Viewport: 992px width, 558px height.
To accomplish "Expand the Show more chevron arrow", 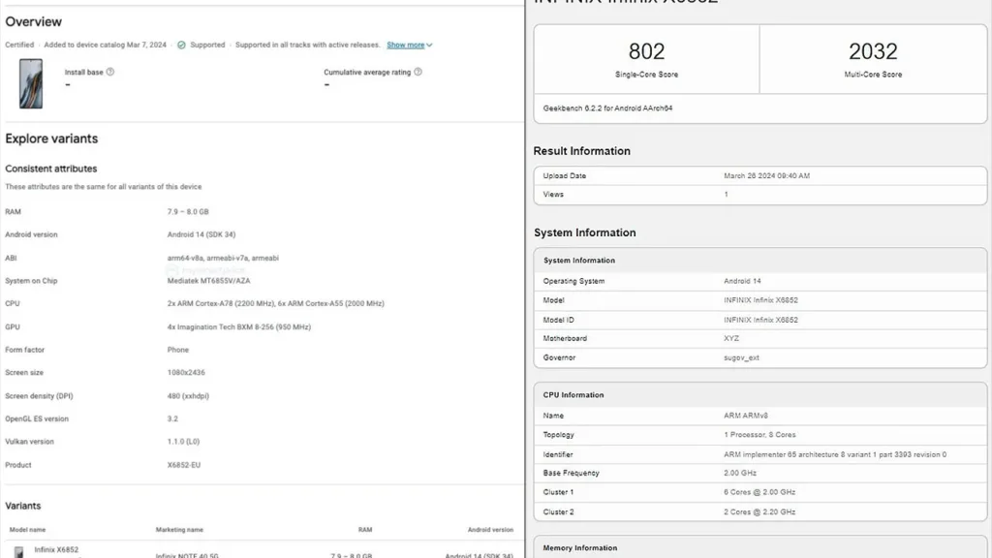I will pos(429,46).
